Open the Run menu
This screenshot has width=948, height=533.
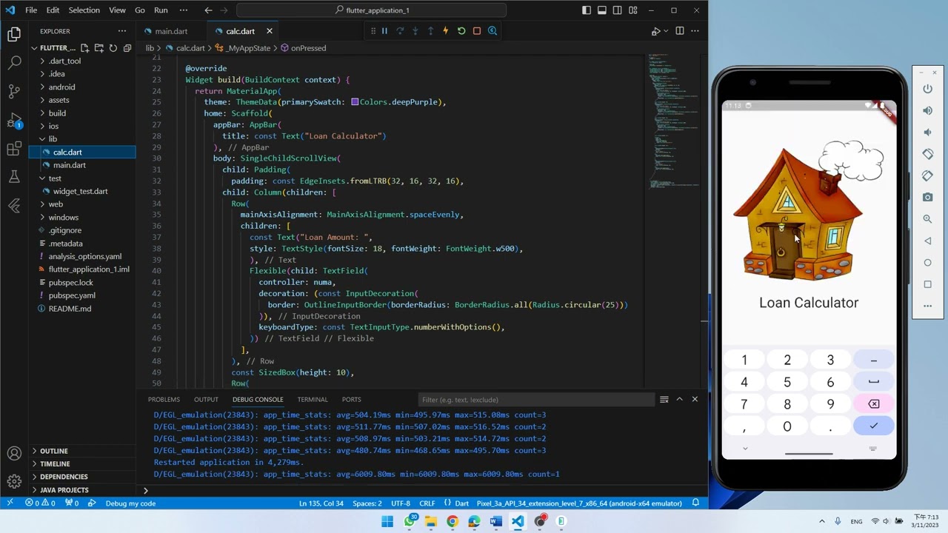click(x=161, y=10)
